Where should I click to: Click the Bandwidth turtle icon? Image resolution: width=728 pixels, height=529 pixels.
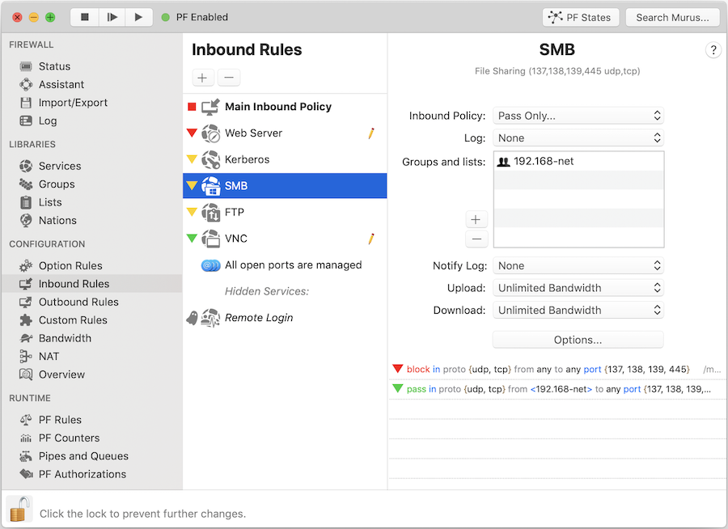[x=26, y=338]
